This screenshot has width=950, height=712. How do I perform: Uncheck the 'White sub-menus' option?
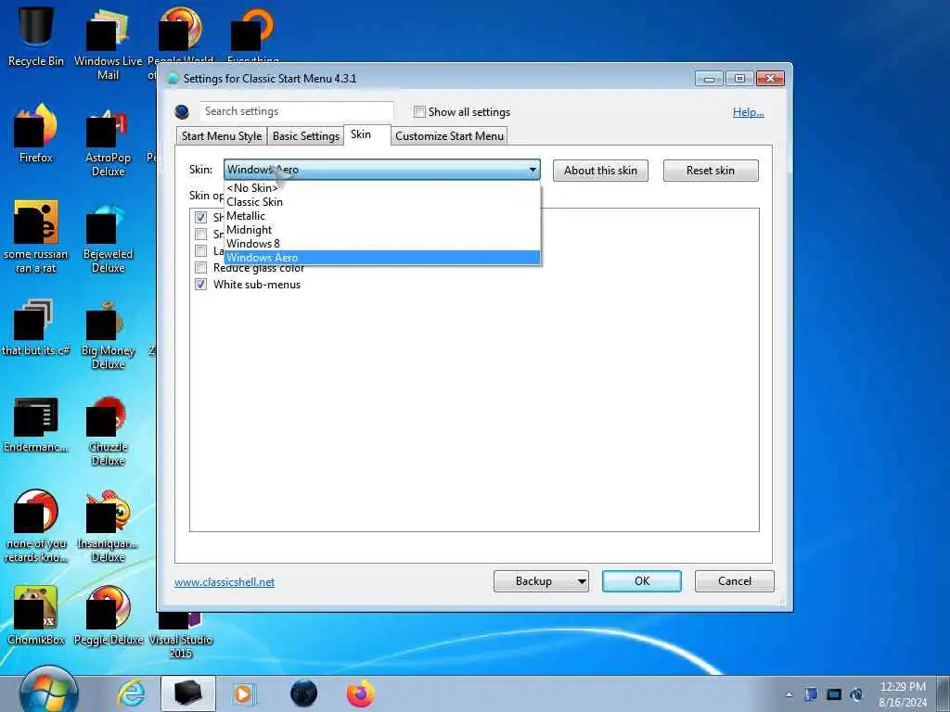(201, 285)
